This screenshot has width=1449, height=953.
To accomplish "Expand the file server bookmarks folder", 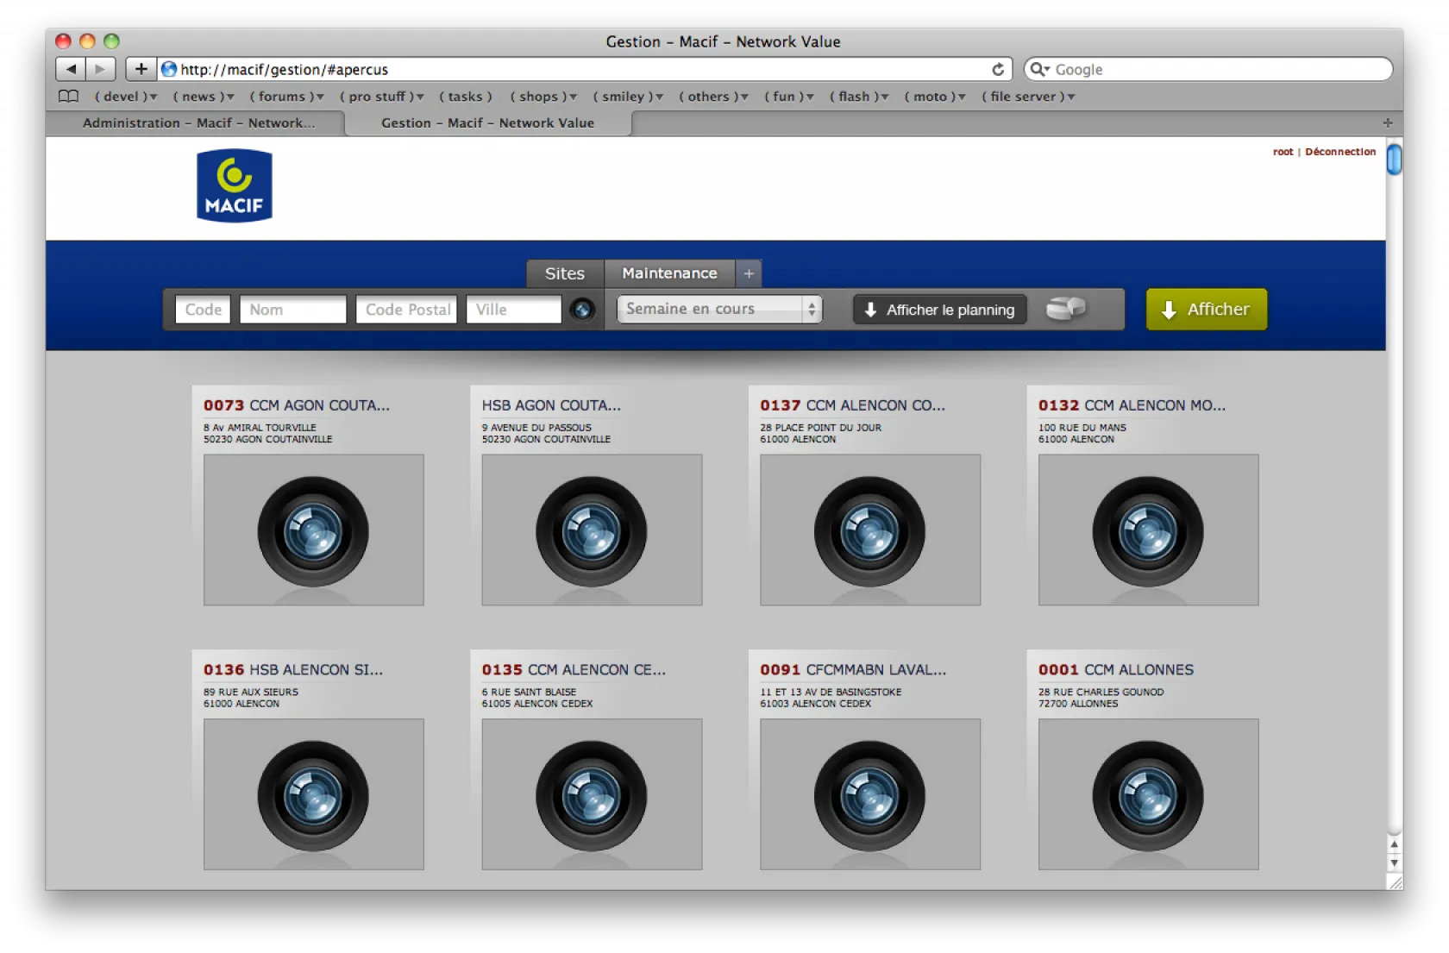I will 1028,97.
